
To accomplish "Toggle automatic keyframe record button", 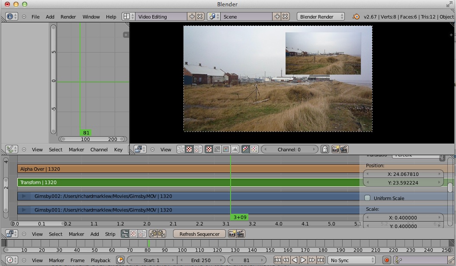I will [386, 260].
